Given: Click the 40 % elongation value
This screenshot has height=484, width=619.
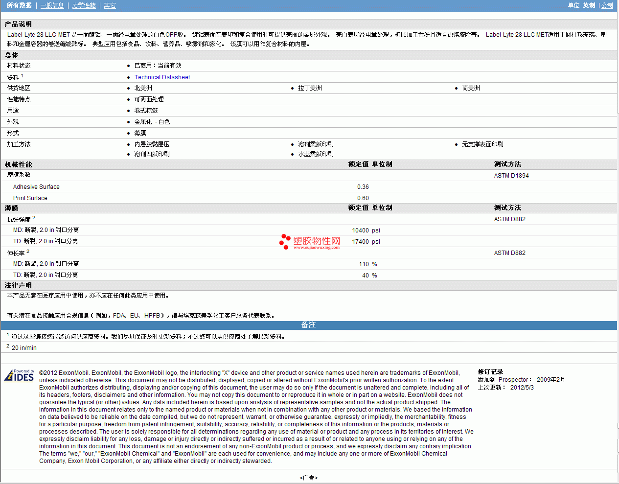Looking at the screenshot, I should click(369, 276).
